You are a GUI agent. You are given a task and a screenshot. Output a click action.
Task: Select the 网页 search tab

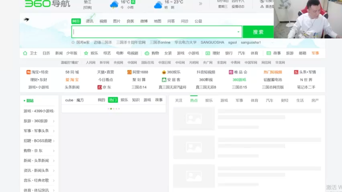[76, 21]
